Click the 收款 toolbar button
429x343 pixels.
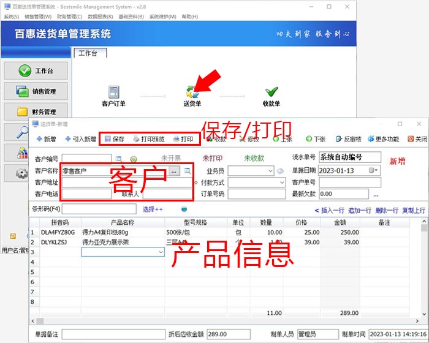pos(217,140)
